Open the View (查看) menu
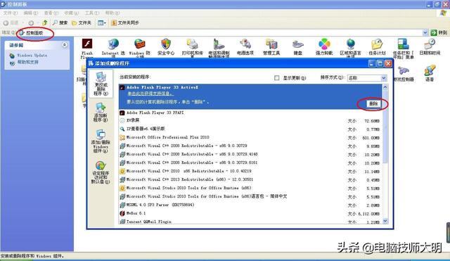 tap(51, 13)
